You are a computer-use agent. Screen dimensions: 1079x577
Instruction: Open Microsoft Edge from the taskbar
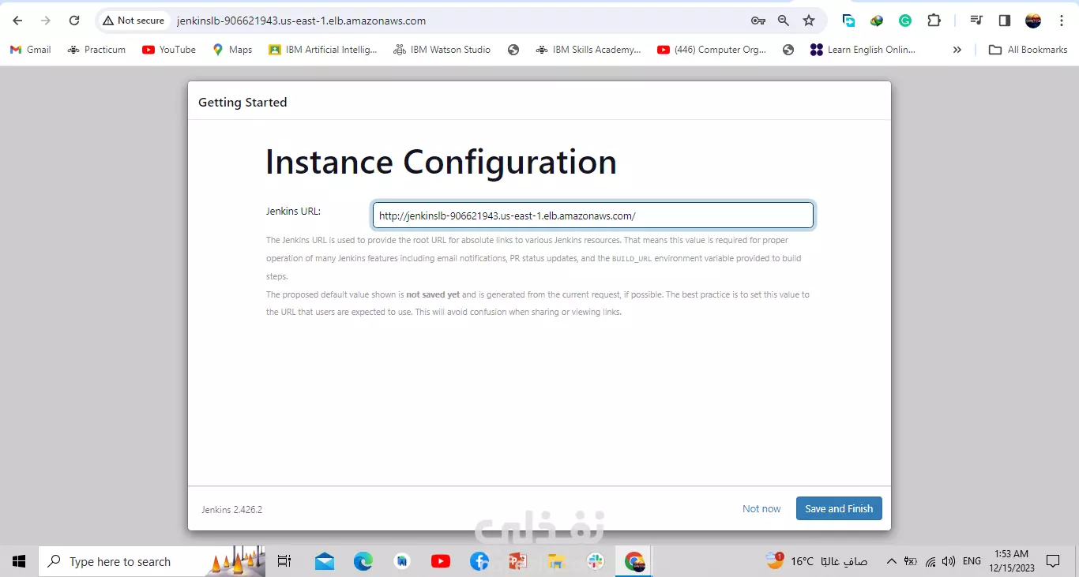coord(363,561)
